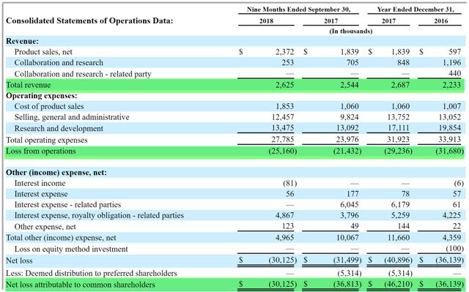Click the SG&A value 9,824
Image resolution: width=469 pixels, height=292 pixels.
[350, 117]
